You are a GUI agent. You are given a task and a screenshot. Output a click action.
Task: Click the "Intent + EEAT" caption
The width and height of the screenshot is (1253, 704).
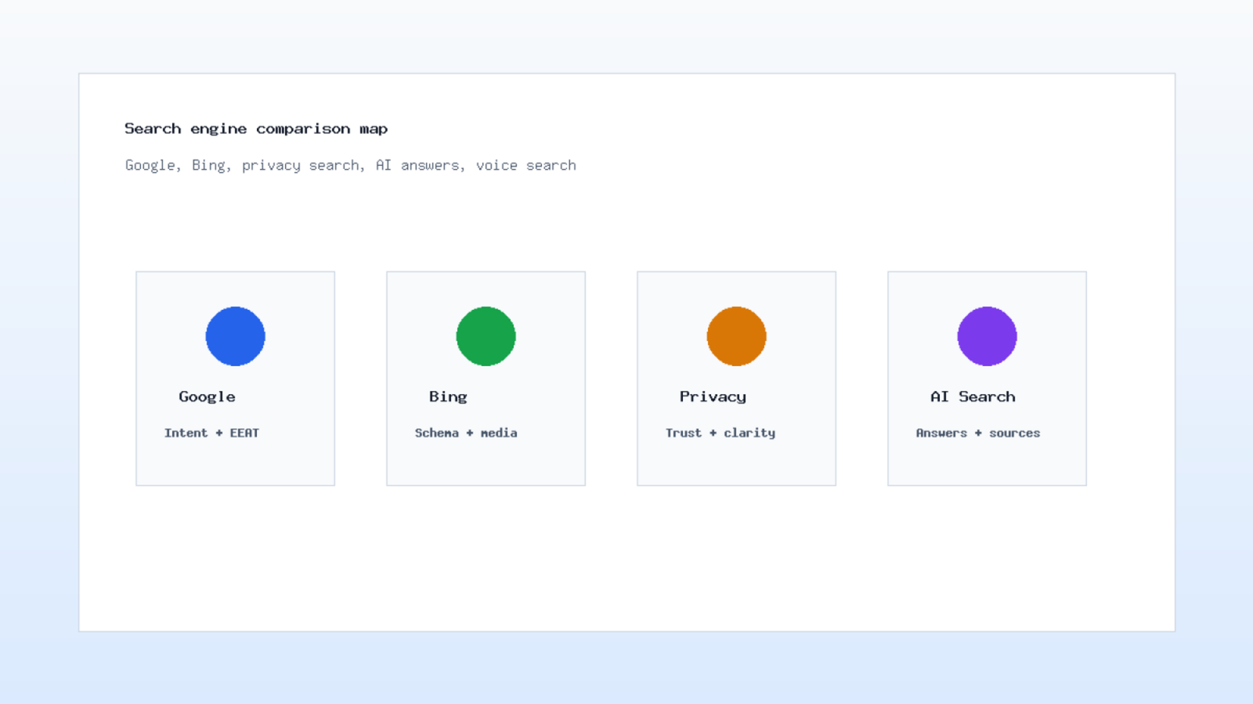click(x=211, y=433)
